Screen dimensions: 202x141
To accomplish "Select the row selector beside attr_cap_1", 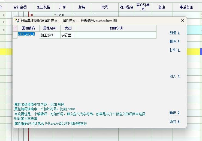I will (15, 35).
